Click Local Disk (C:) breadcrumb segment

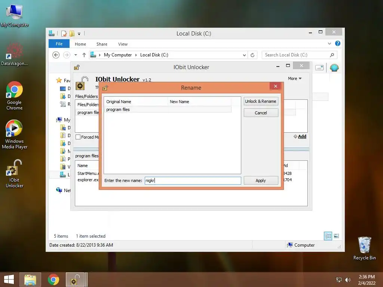click(x=154, y=55)
